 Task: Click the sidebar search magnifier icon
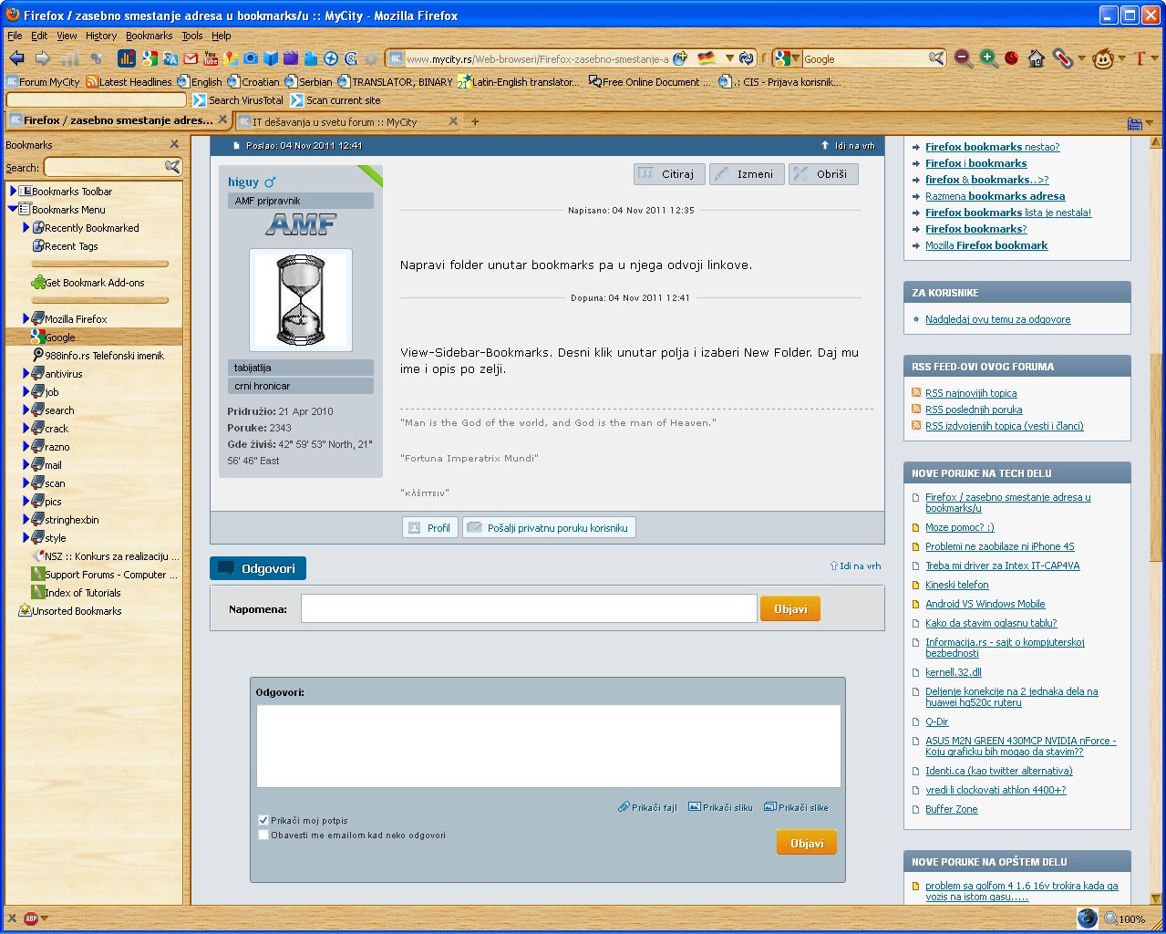(171, 166)
